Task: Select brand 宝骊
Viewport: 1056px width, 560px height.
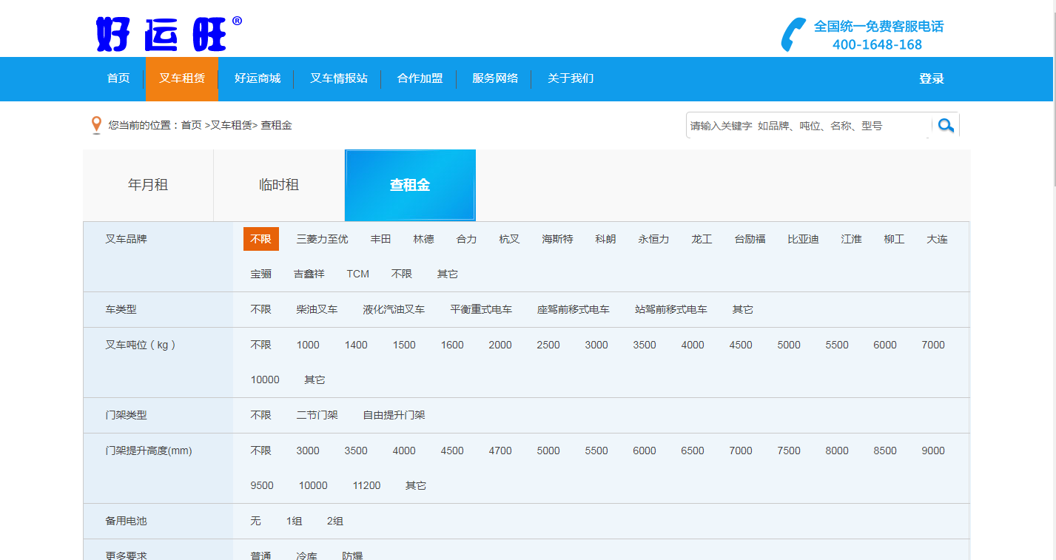Action: 261,274
